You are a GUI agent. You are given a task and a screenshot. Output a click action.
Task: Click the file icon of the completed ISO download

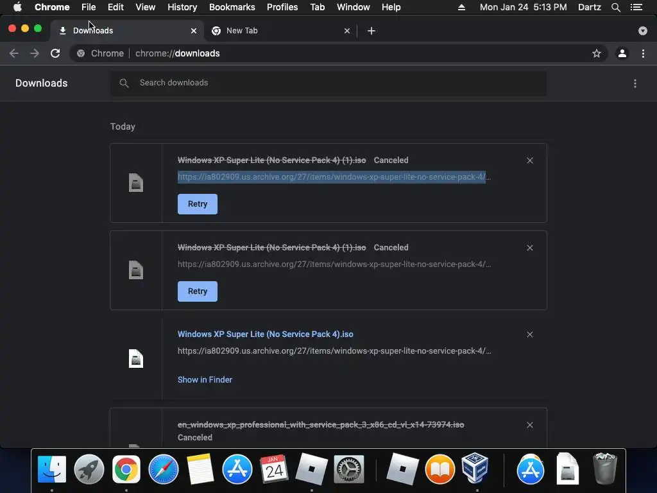[136, 358]
